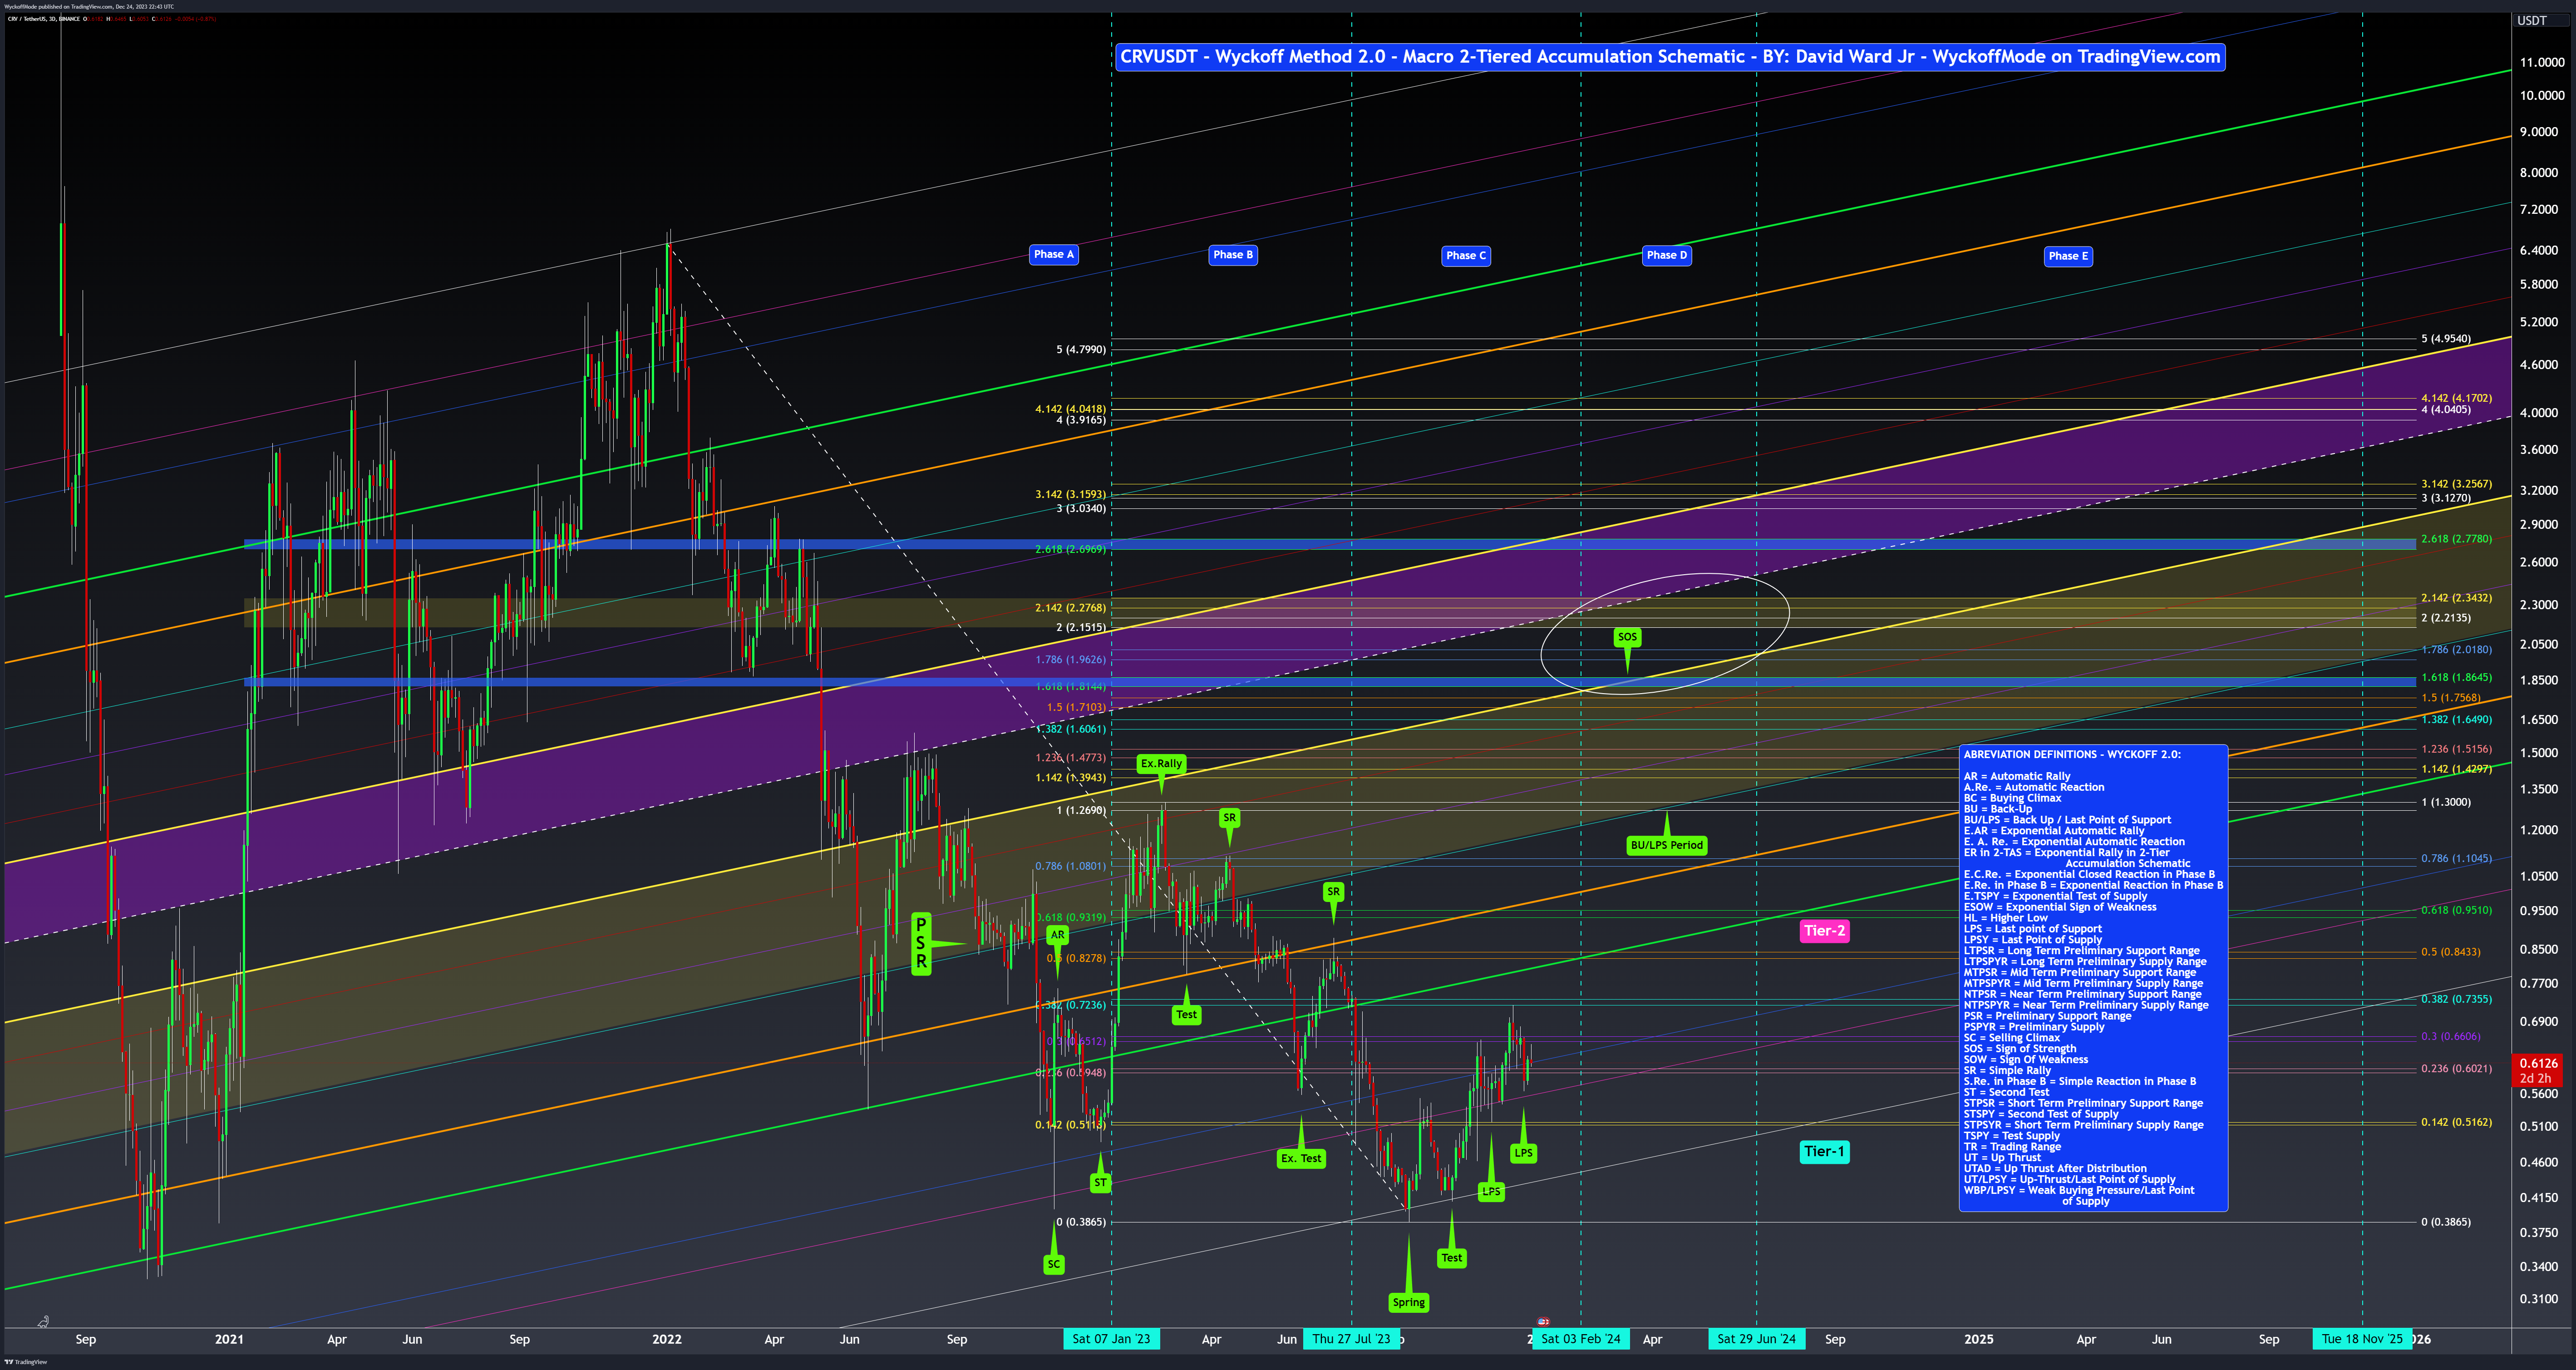This screenshot has width=2576, height=1370.
Task: Click the Sat 29 Jun '24 date marker
Action: pyautogui.click(x=1757, y=1339)
